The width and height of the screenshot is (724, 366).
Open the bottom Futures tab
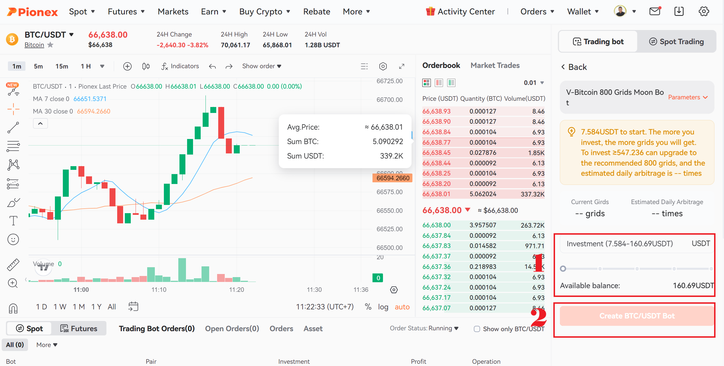pos(79,328)
